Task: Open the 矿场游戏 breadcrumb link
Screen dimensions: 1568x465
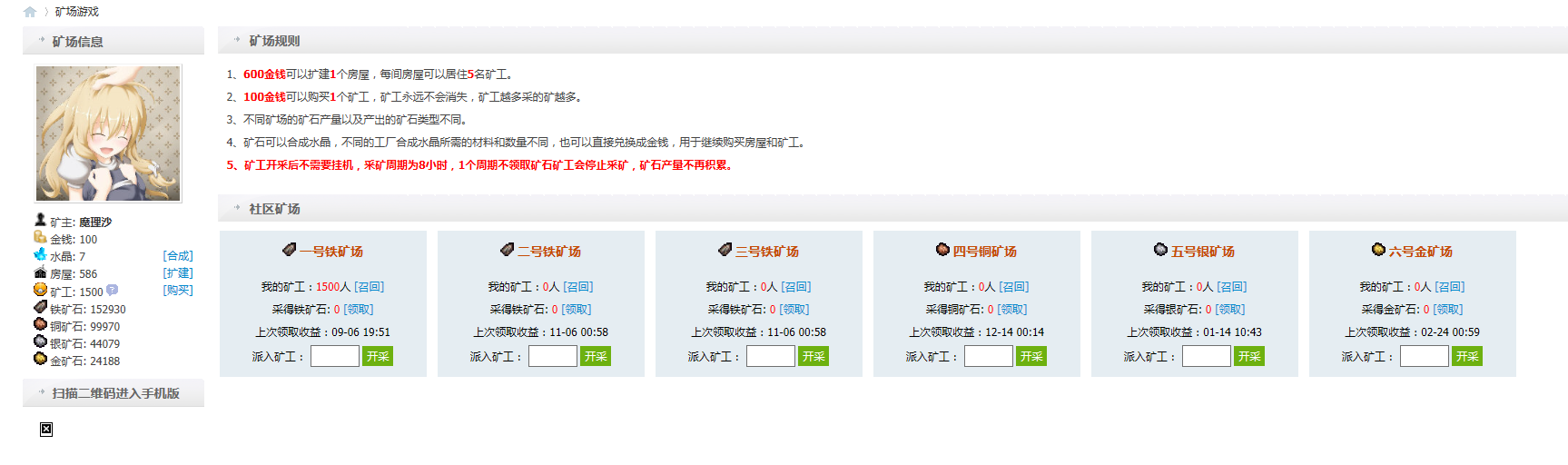Action: (77, 12)
